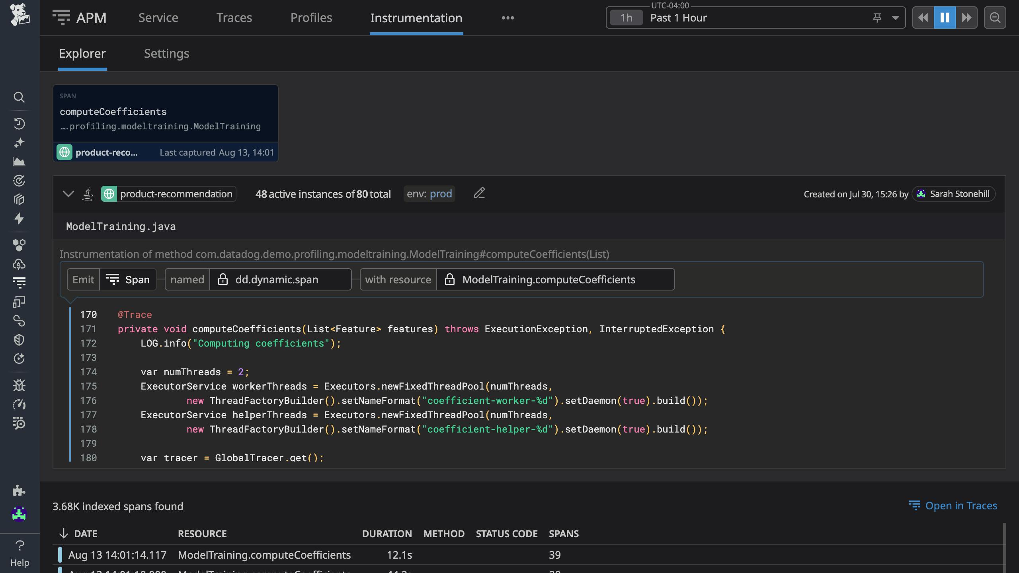The height and width of the screenshot is (573, 1019).
Task: Open the bug icon in the left sidebar
Action: point(19,385)
